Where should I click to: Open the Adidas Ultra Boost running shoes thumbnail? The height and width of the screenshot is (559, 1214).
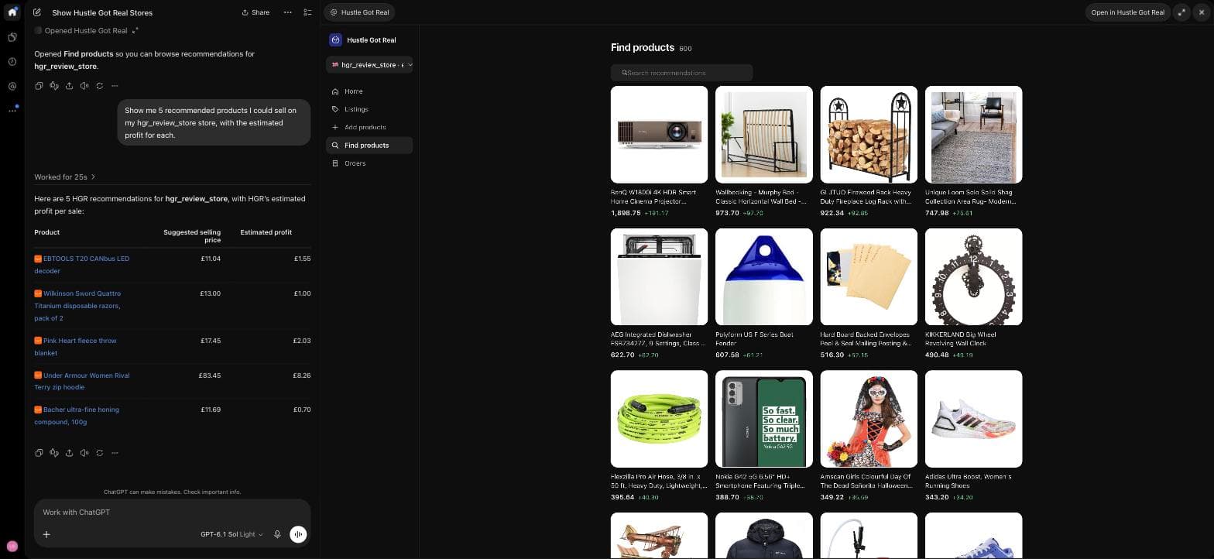tap(973, 419)
